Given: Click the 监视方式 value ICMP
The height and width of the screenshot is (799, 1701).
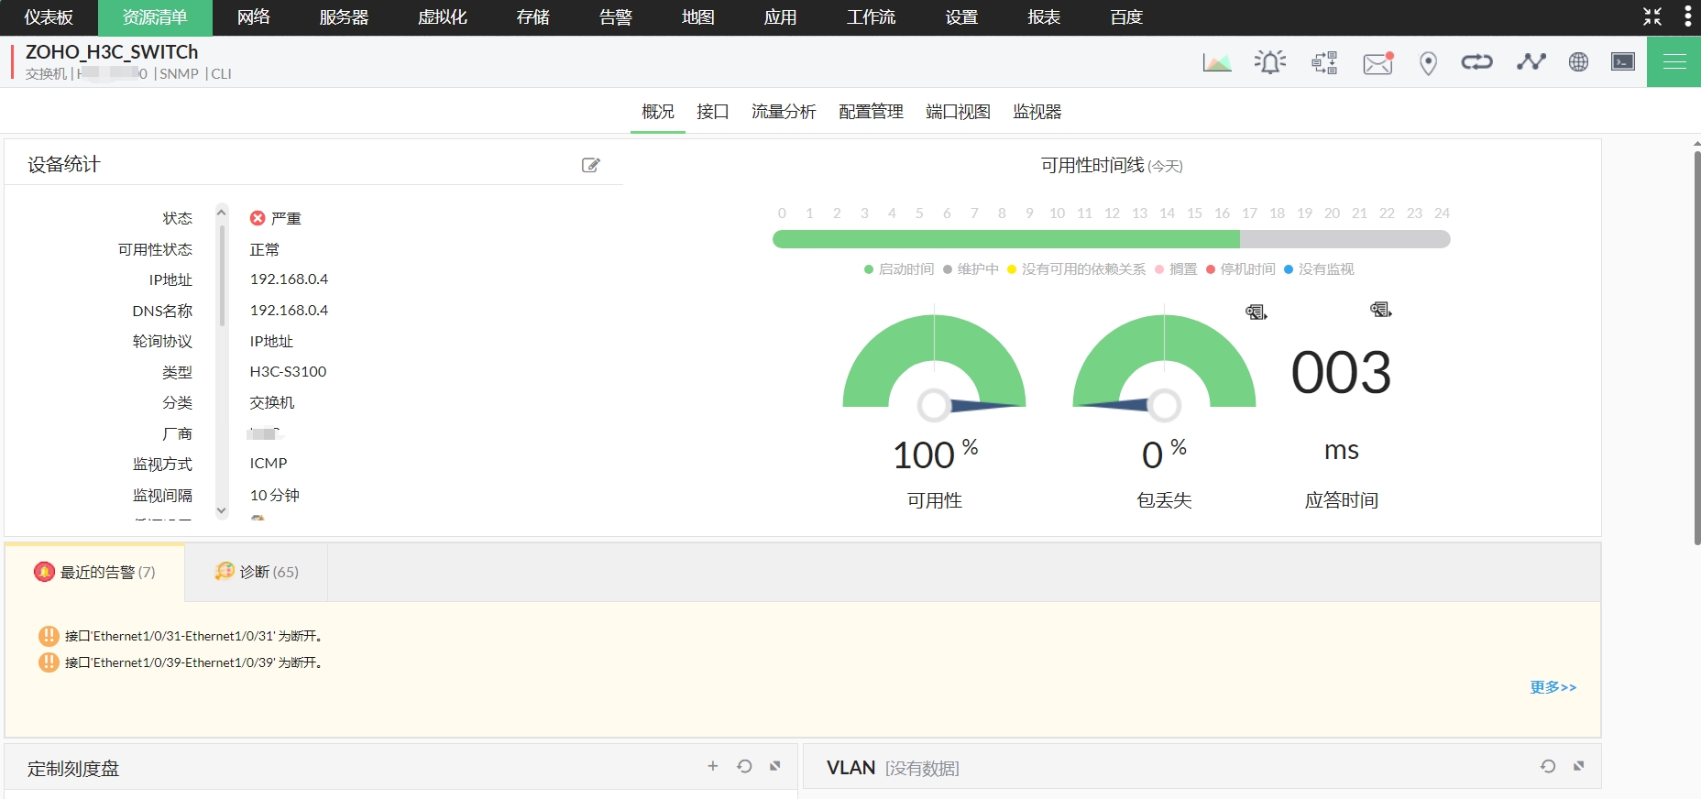Looking at the screenshot, I should 269,463.
